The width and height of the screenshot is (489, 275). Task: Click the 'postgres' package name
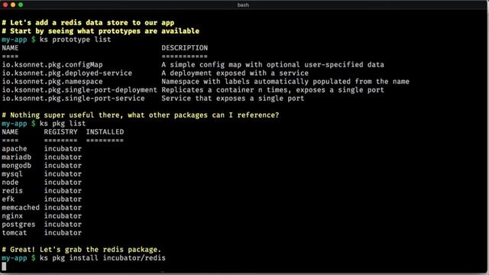coord(18,225)
